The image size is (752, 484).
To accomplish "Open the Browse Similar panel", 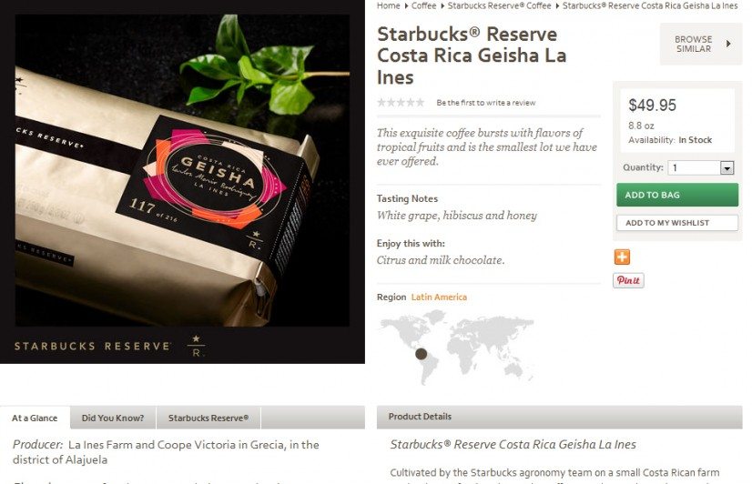I will (701, 44).
